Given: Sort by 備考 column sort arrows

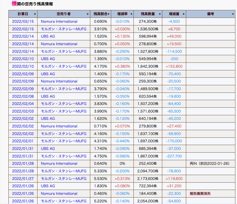Looking at the screenshot, I should [x=233, y=14].
